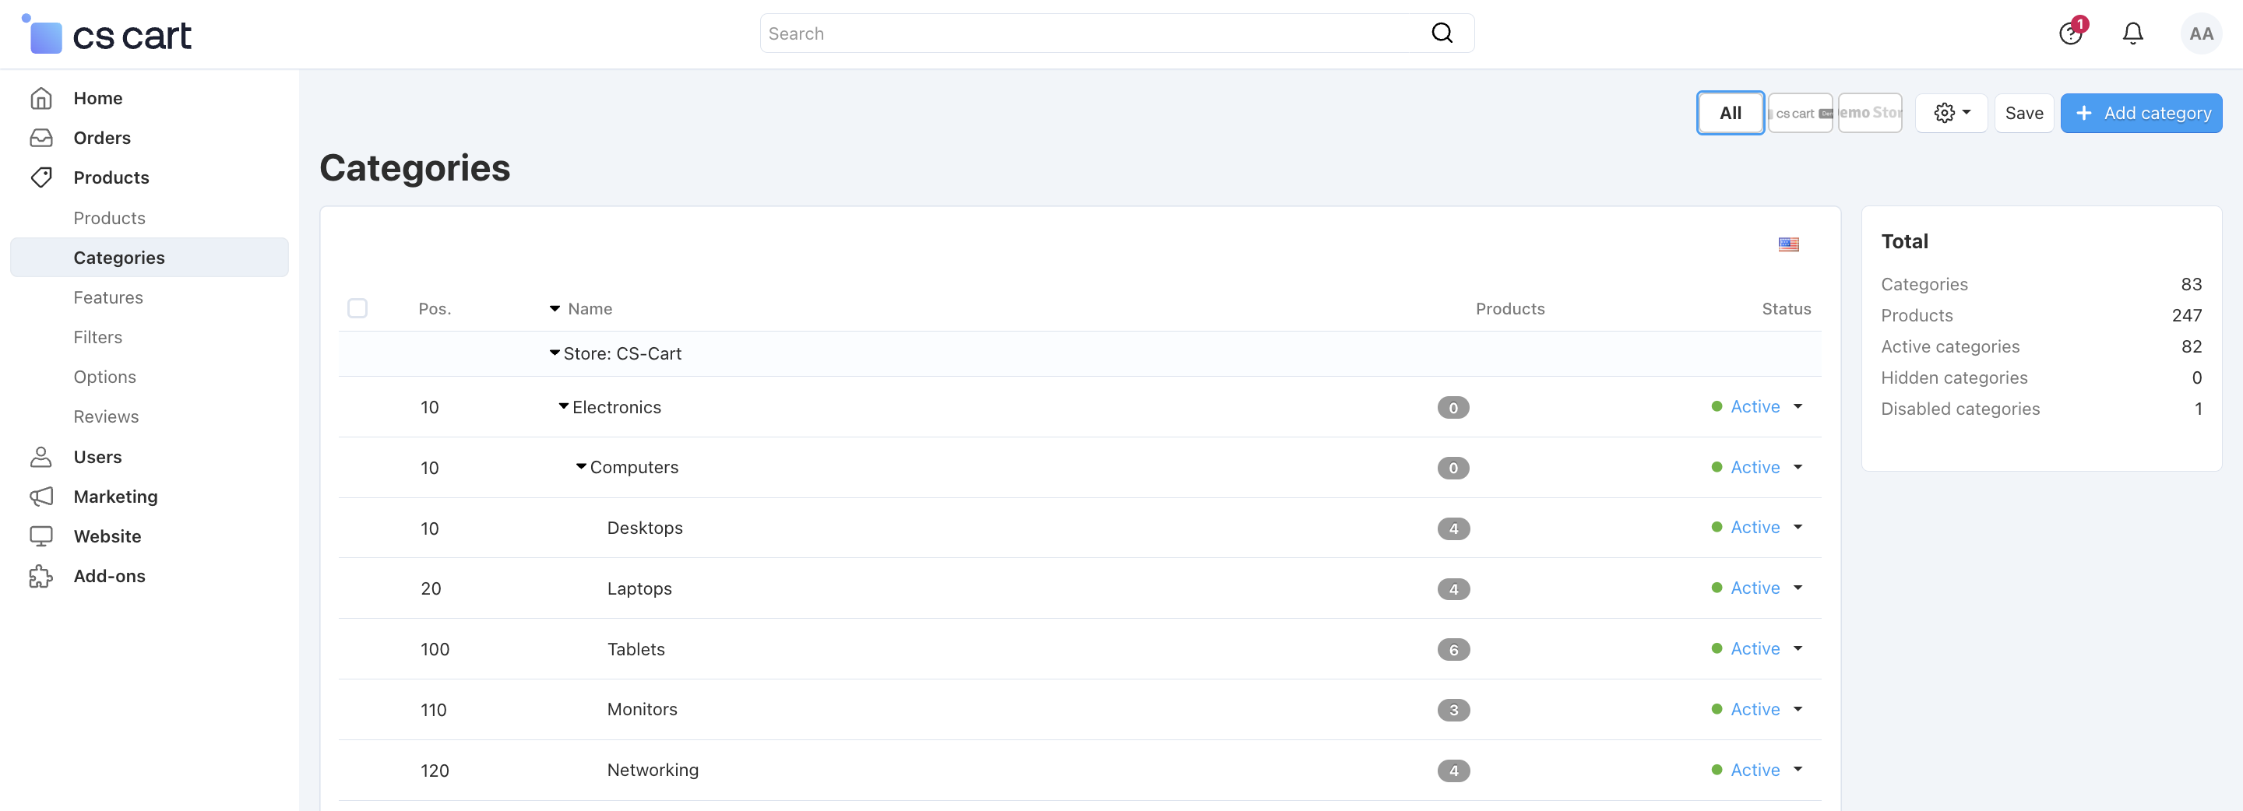This screenshot has width=2243, height=811.
Task: Click the Save button
Action: pyautogui.click(x=2023, y=113)
